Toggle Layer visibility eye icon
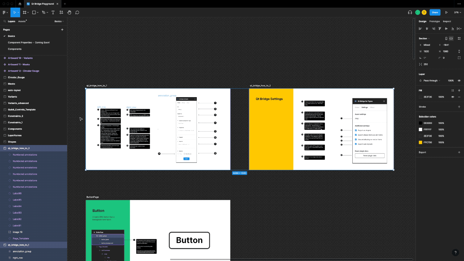Viewport: 464px width, 261px height. click(x=459, y=80)
